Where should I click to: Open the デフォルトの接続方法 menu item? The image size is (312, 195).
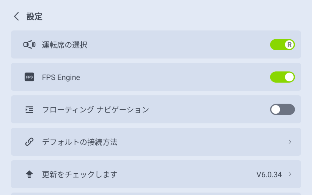(x=80, y=142)
